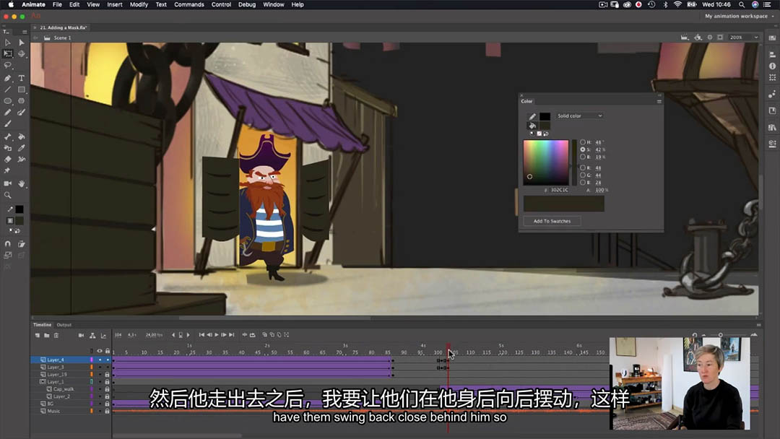Delete layer with the trash icon
Screen dimensions: 780x439
coord(56,336)
